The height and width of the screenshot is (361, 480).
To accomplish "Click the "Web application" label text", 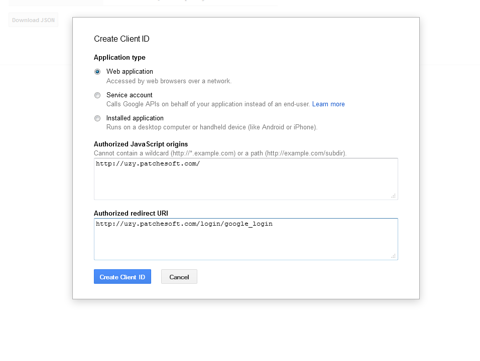I will (130, 72).
